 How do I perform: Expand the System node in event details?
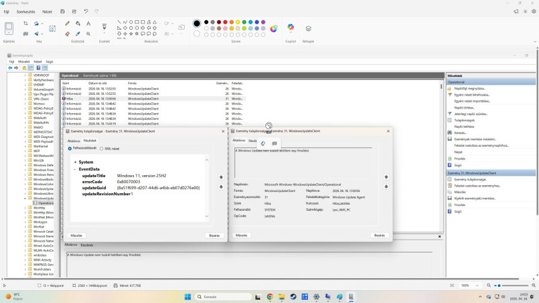tap(75, 162)
